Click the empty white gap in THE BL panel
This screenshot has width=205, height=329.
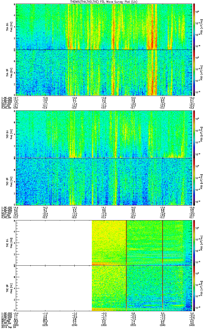coord(54,243)
